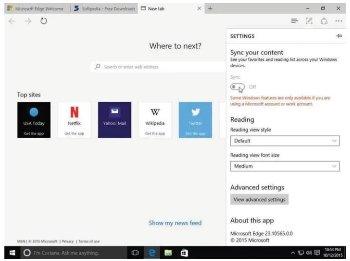Open the Terms of use footer link

coord(89,242)
